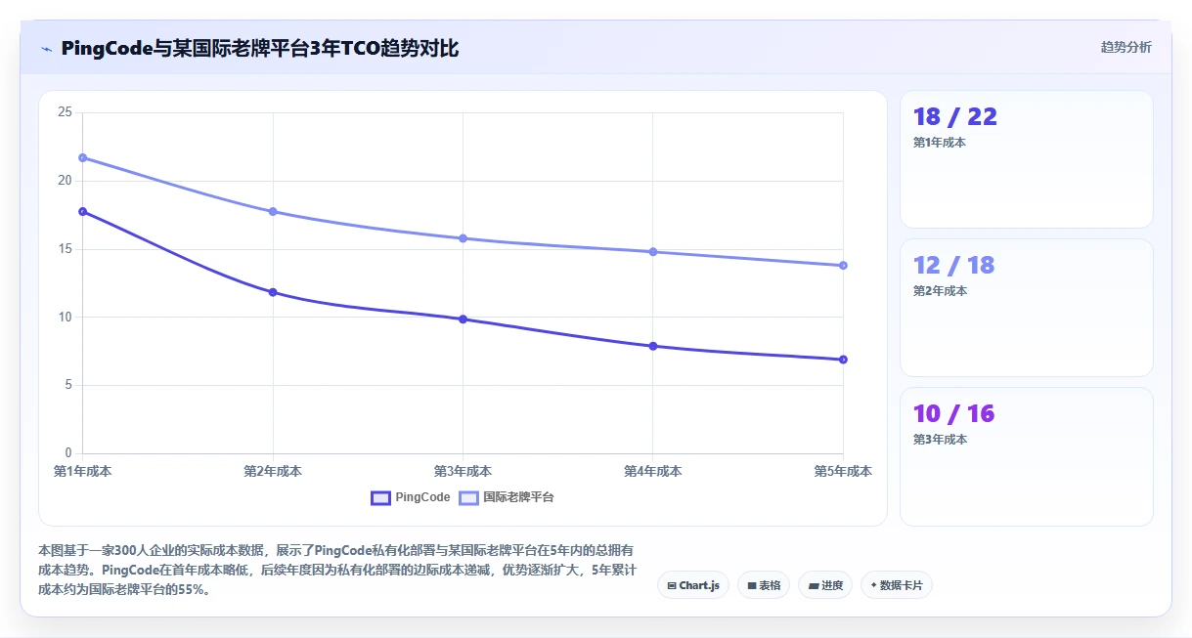Click the x-axis label 第1年成本
1192x638 pixels.
point(83,471)
